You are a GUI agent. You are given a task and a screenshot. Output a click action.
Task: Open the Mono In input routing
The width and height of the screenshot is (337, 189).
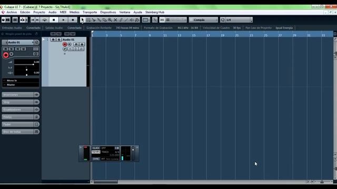[x=21, y=80]
